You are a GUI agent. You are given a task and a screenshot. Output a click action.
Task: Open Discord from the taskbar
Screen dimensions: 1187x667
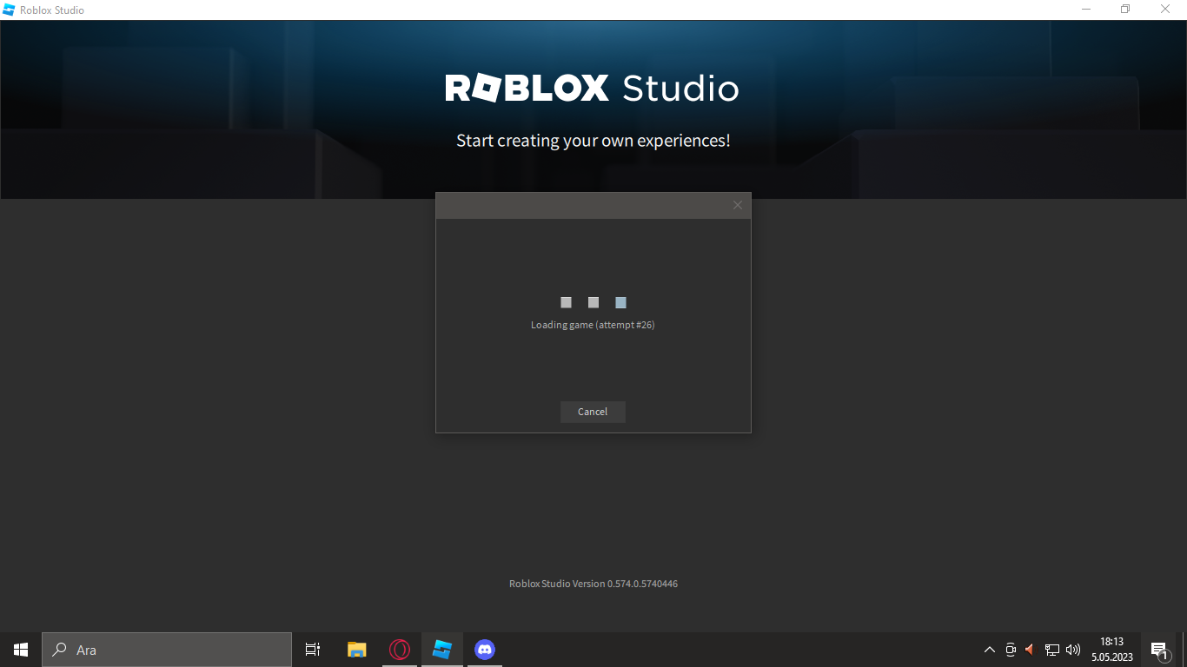click(485, 650)
